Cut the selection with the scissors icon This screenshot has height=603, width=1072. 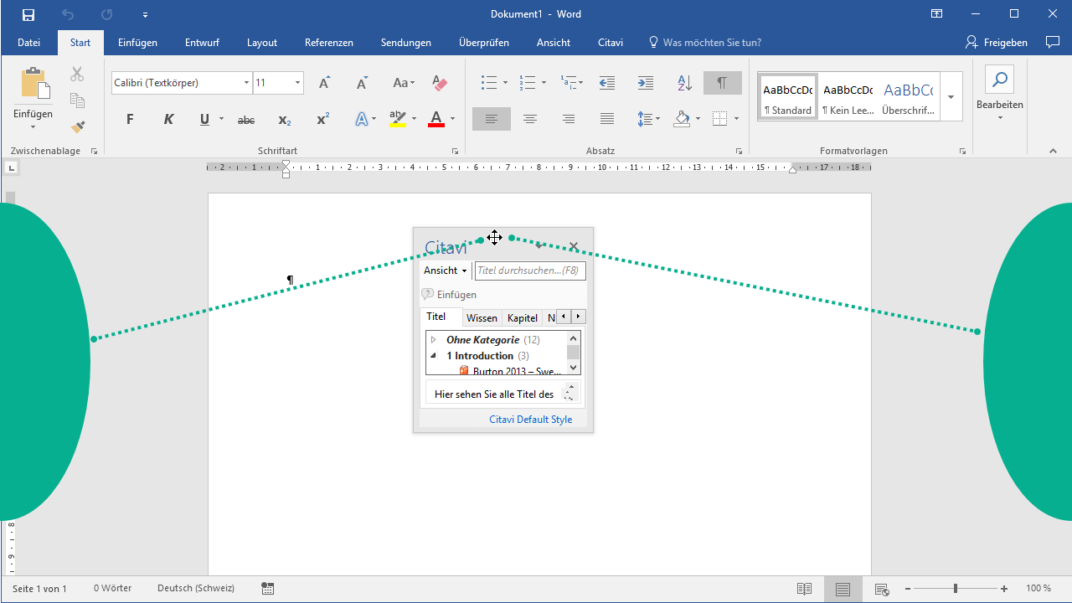[77, 75]
